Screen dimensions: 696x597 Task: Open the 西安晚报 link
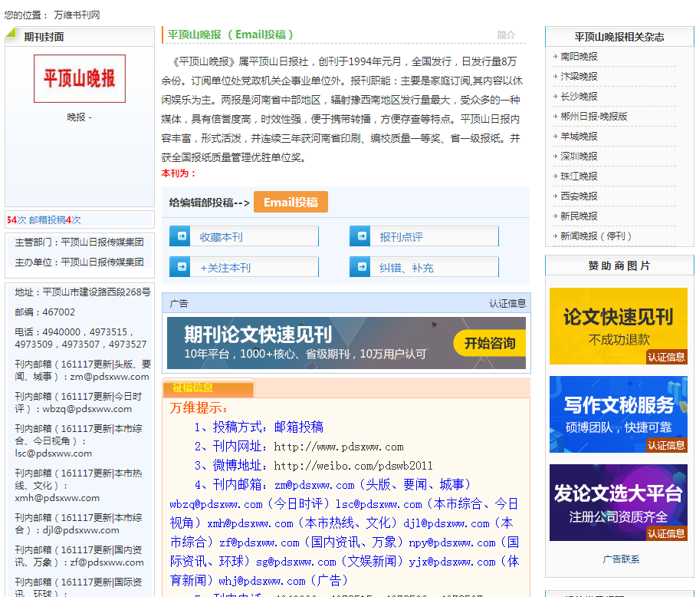tap(579, 196)
